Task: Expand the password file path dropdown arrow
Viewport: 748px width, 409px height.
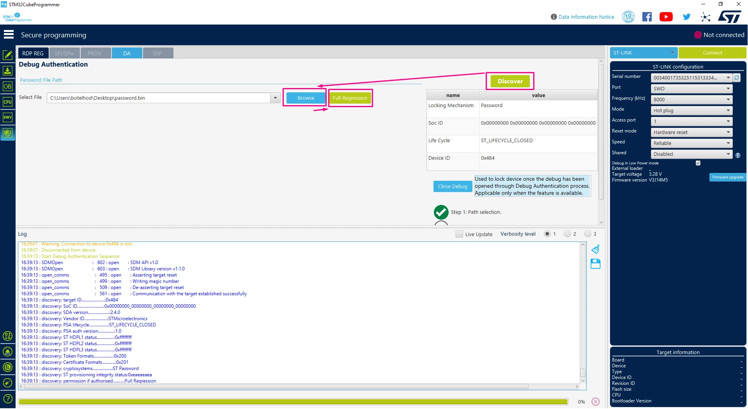Action: click(275, 98)
